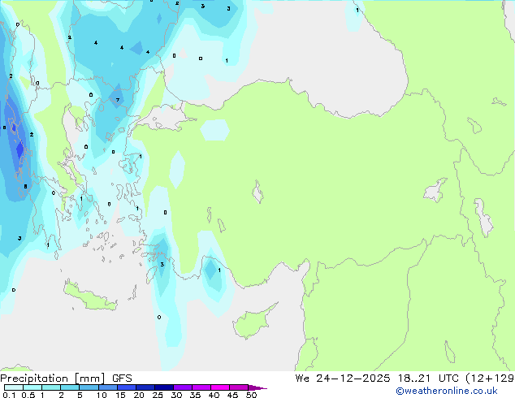The image size is (515, 398).
Task: Click the legend label '40'
Action: 214,395
